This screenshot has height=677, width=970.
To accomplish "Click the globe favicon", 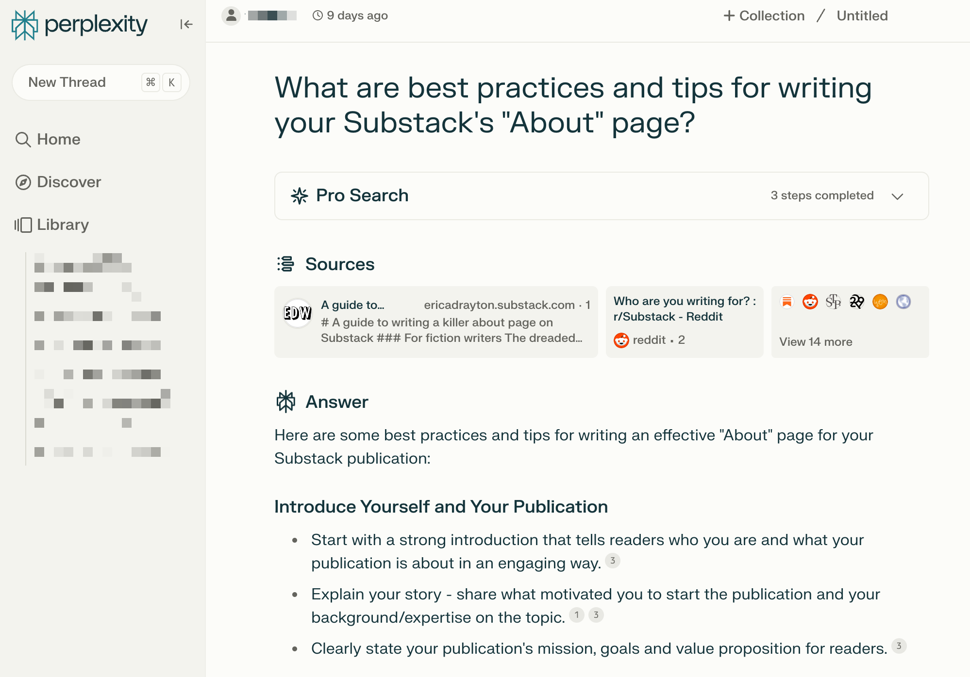I will (903, 302).
